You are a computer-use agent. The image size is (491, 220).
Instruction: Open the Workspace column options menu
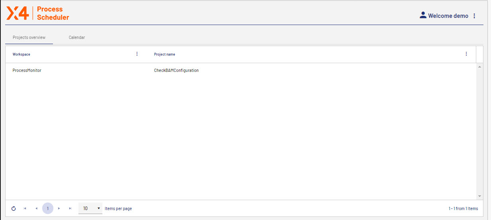tap(137, 54)
